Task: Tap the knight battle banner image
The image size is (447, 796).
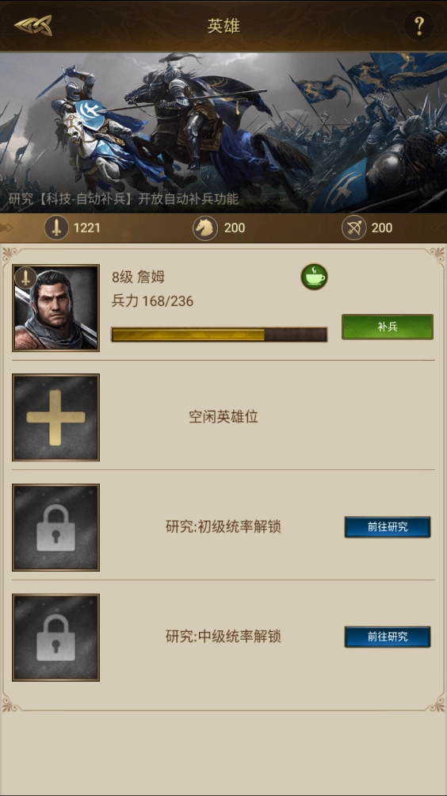Action: pos(223,133)
